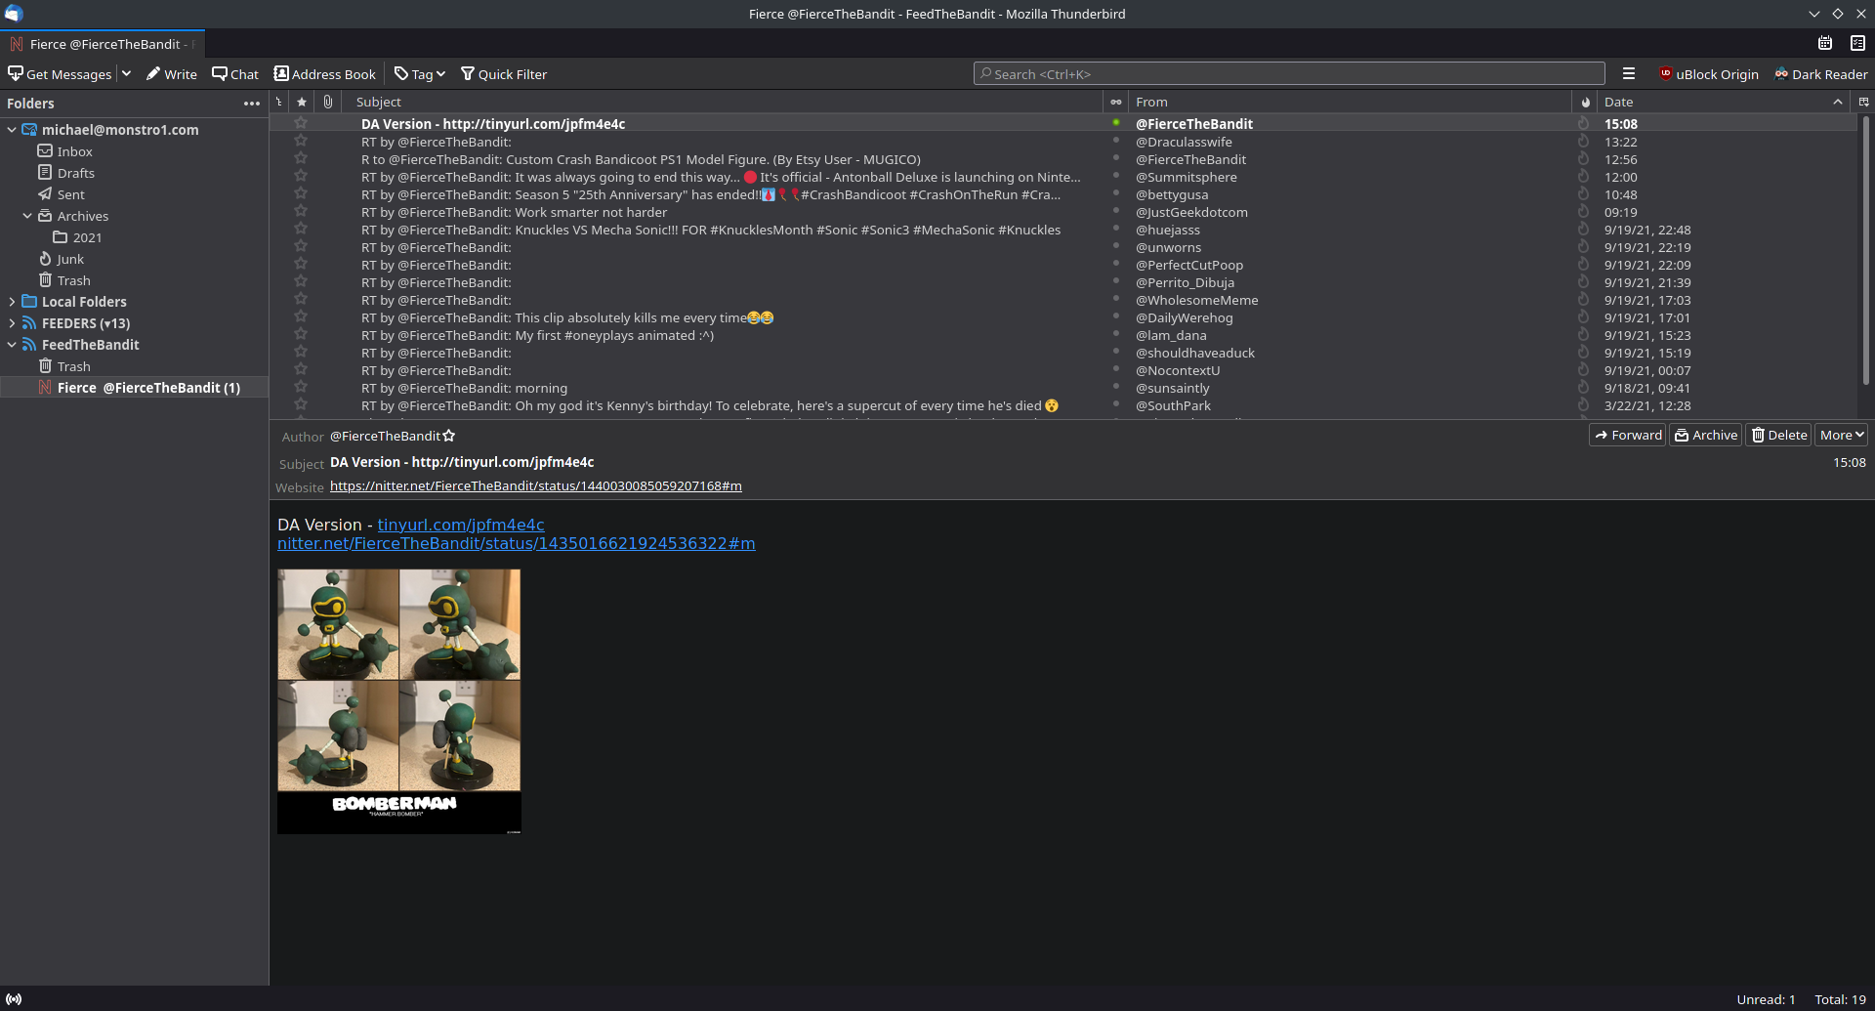Sort messages by From column
The height and width of the screenshot is (1011, 1875).
click(1350, 102)
